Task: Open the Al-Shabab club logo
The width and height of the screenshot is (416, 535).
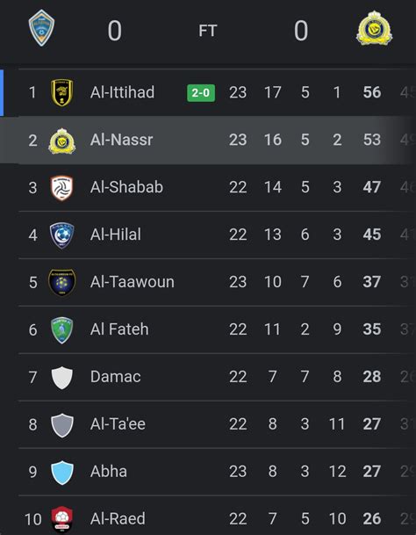Action: coord(61,188)
